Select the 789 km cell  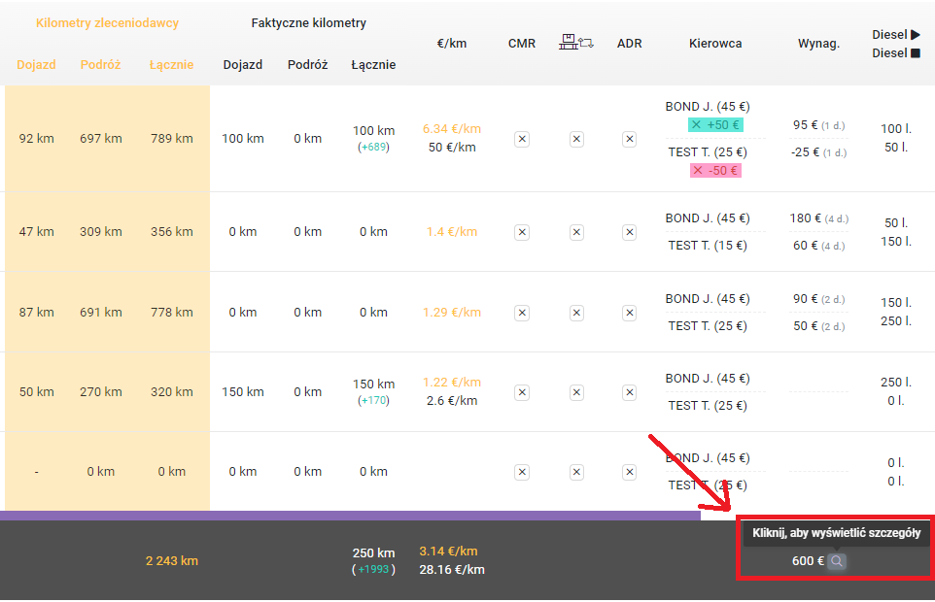tap(172, 139)
